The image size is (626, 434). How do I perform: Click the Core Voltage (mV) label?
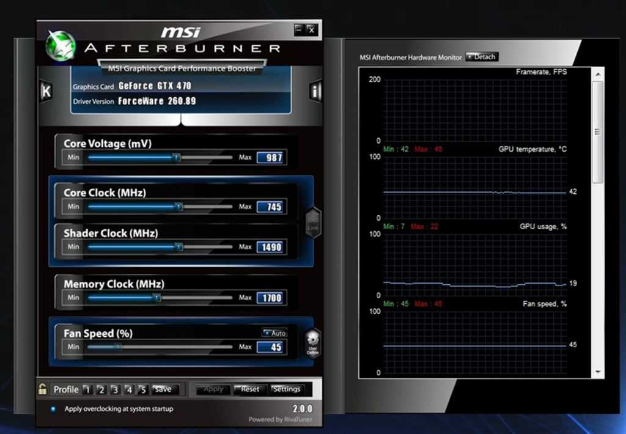[x=108, y=144]
